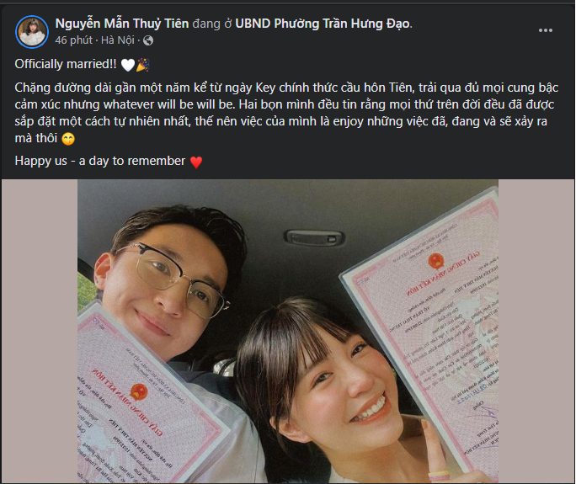The width and height of the screenshot is (576, 484).
Task: Click the grey margin left of photo
Action: (x=40, y=331)
